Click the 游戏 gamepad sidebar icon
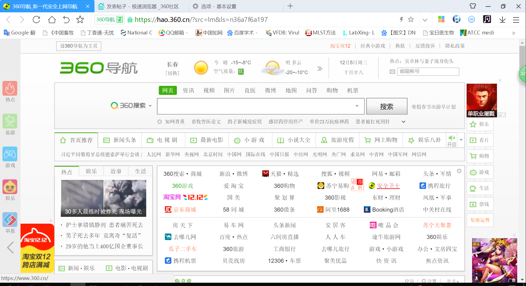 click(10, 154)
